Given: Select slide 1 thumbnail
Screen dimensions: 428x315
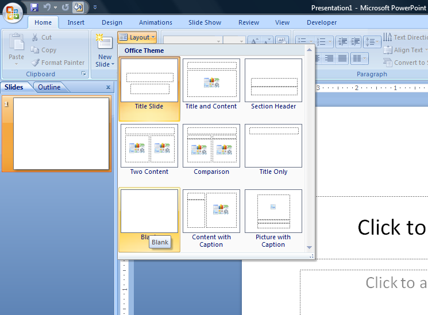Looking at the screenshot, I should click(x=61, y=134).
